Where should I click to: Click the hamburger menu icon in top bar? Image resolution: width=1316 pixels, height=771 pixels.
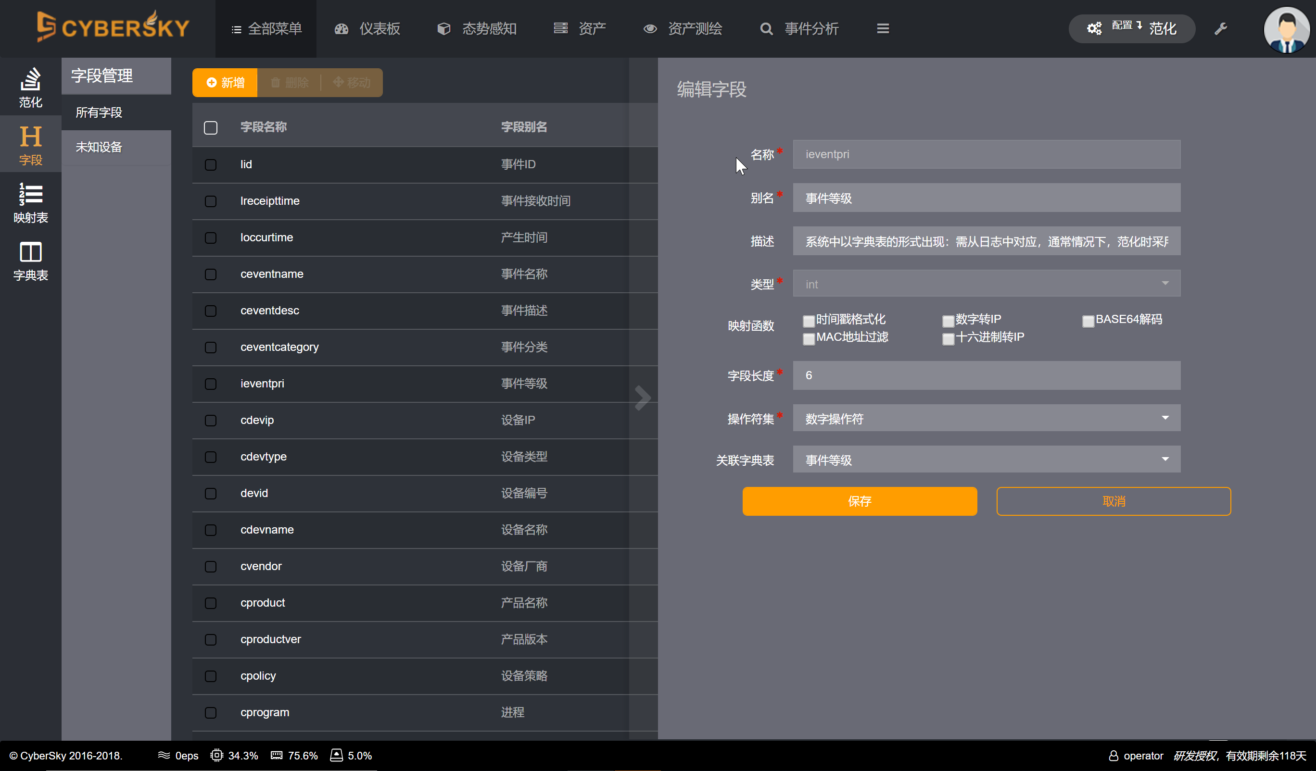click(883, 29)
